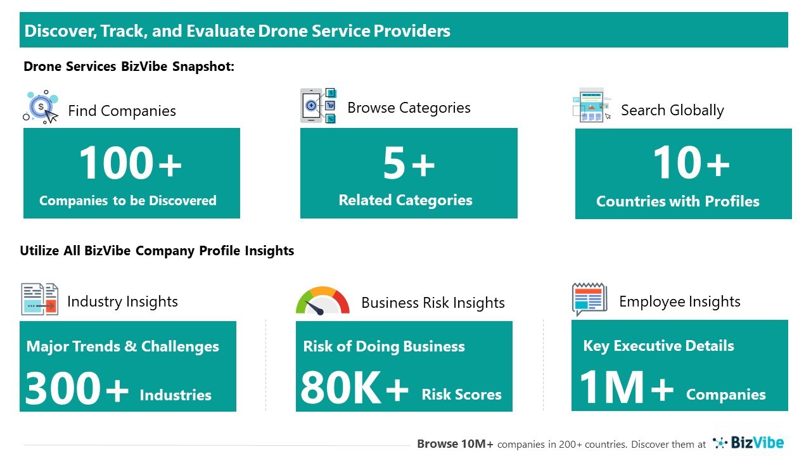The width and height of the screenshot is (811, 456).
Task: Click the 'Business Risk Insights' label
Action: (433, 303)
